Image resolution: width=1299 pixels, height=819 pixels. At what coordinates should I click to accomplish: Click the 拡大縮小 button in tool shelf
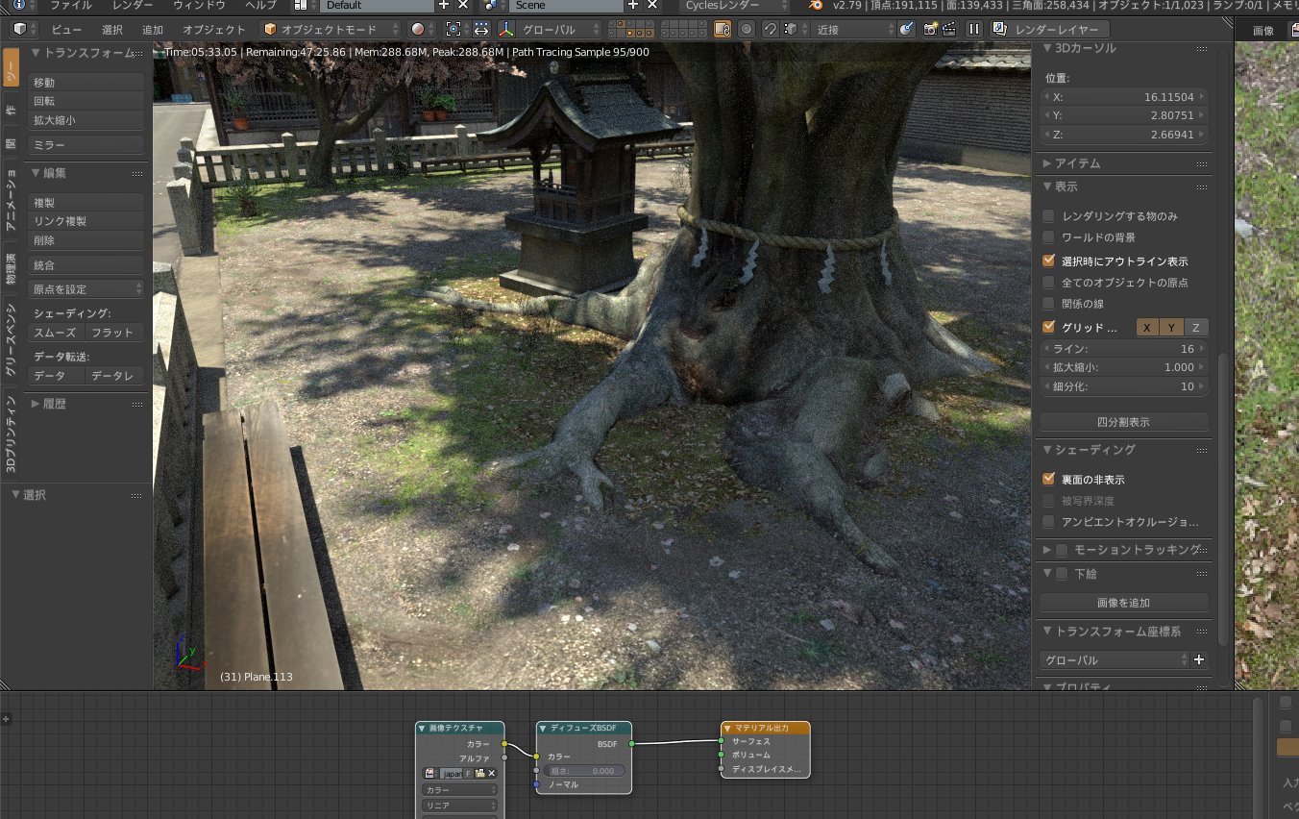point(86,120)
